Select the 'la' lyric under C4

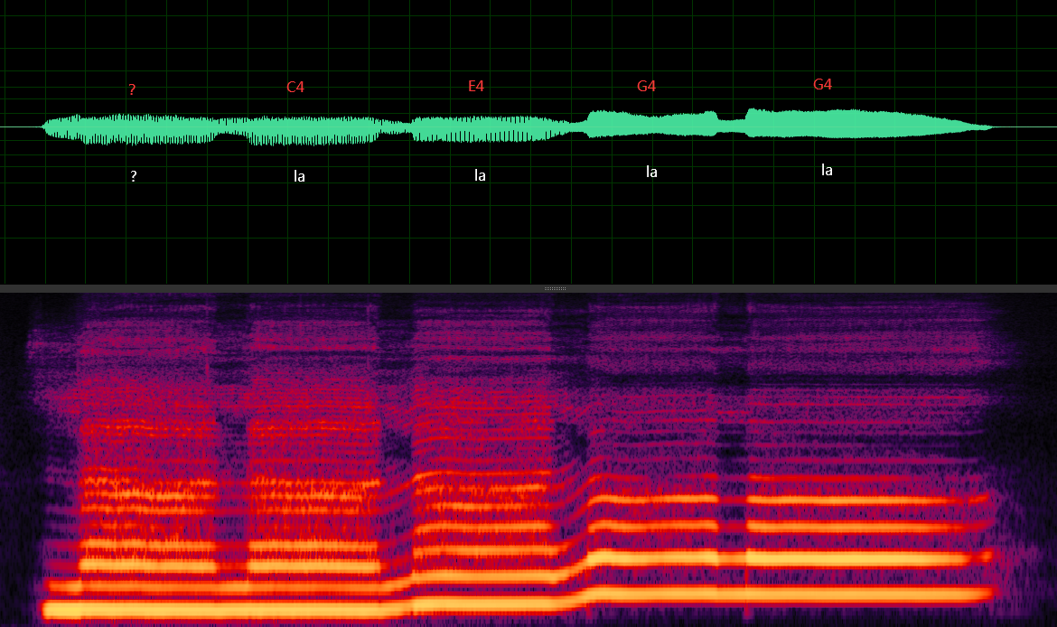click(299, 176)
